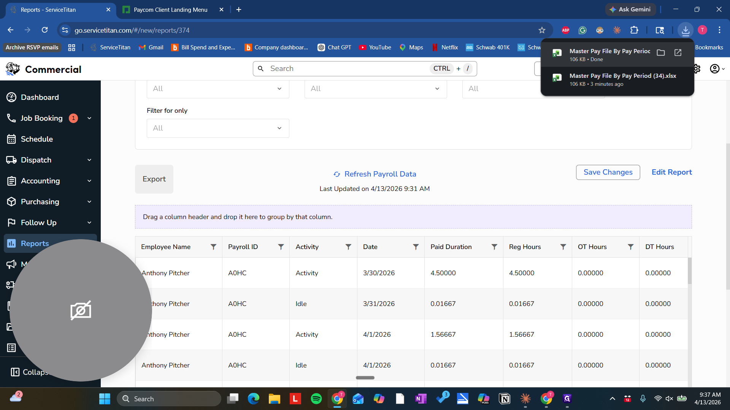This screenshot has width=730, height=410.
Task: Open the Dashboard from the sidebar
Action: pos(12,97)
